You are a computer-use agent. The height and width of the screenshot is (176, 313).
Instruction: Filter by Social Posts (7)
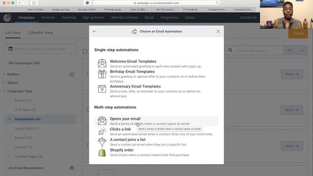click(27, 129)
